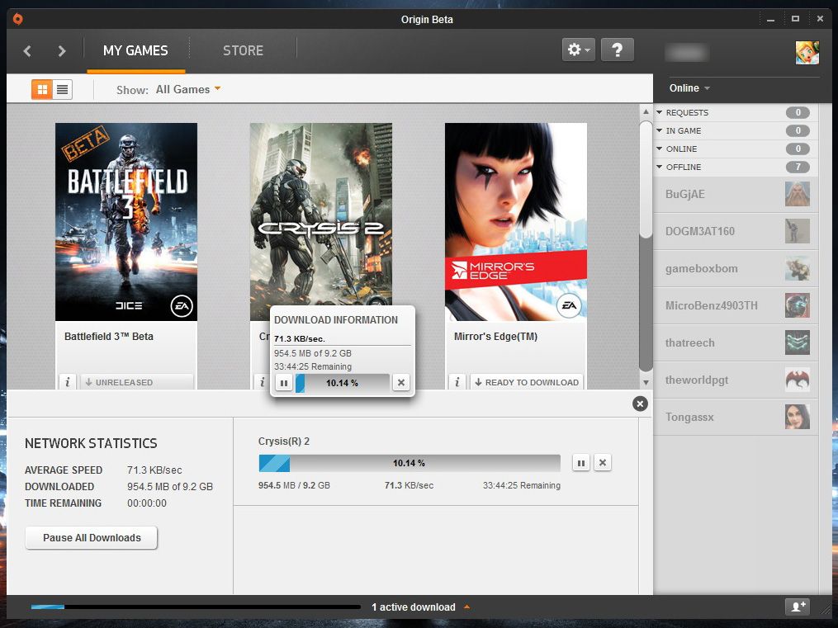Pause download in Download Information popup
838x628 pixels.
[x=283, y=383]
